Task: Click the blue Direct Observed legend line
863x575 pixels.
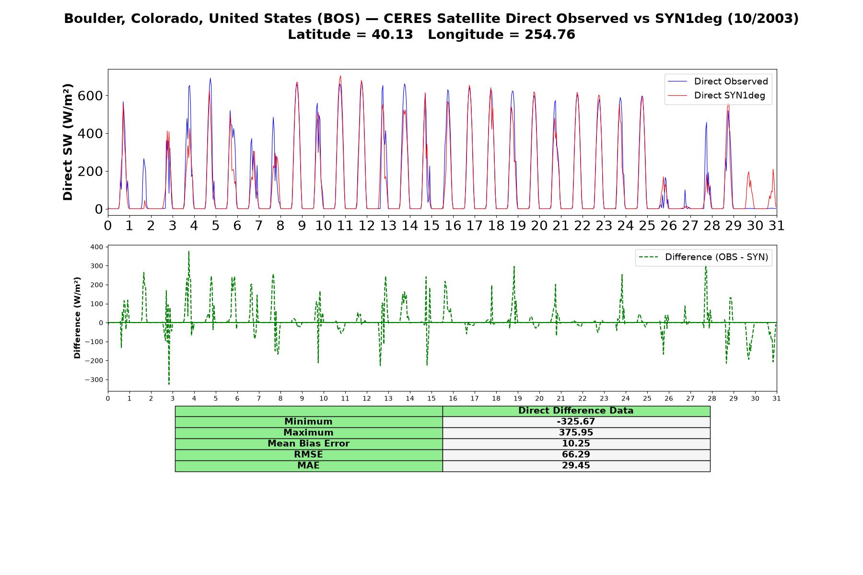Action: pos(677,81)
